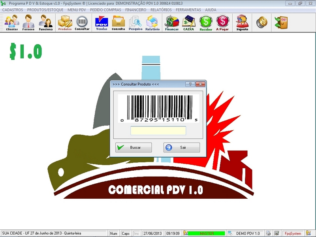
Task: Click the barcode input field
Action: click(158, 131)
